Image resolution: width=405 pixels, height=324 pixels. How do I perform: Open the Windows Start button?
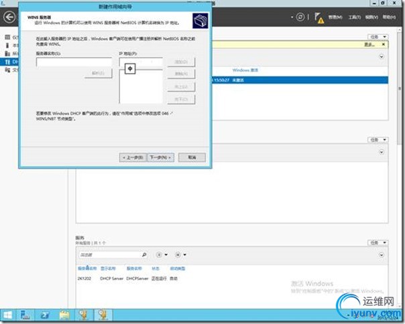7,315
